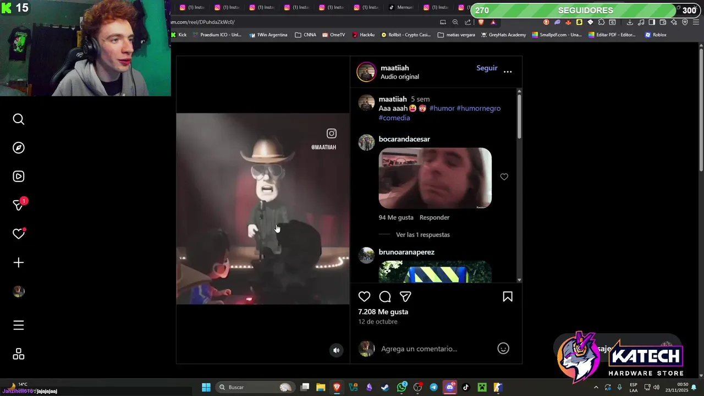
Task: Open the 1Win Argentina bookmark
Action: coord(268,35)
